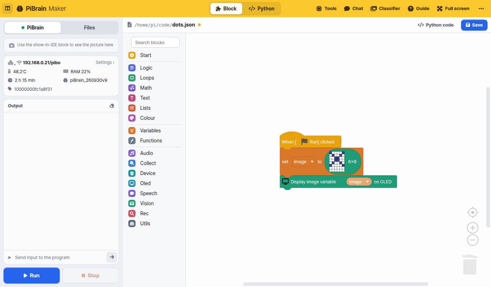Zoom out on the block workspace

pos(473,240)
